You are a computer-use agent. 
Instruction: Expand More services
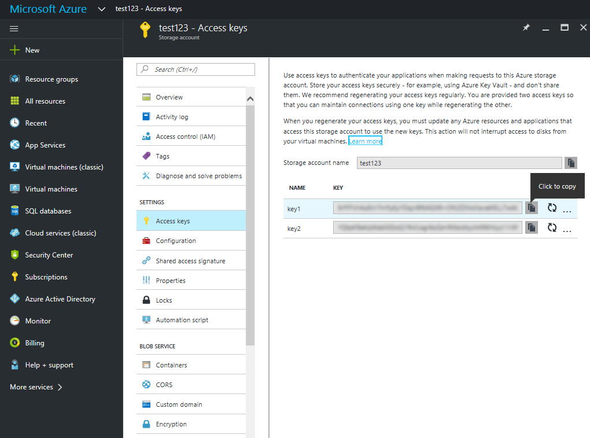36,387
